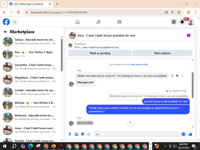200x150 pixels.
Task: Send a thumbs-up like
Action: tap(190, 134)
